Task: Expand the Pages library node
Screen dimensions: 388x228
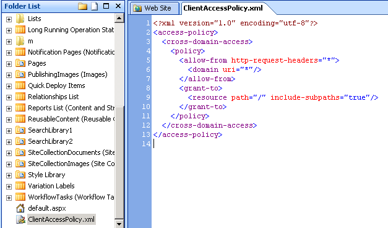Action: 9,64
